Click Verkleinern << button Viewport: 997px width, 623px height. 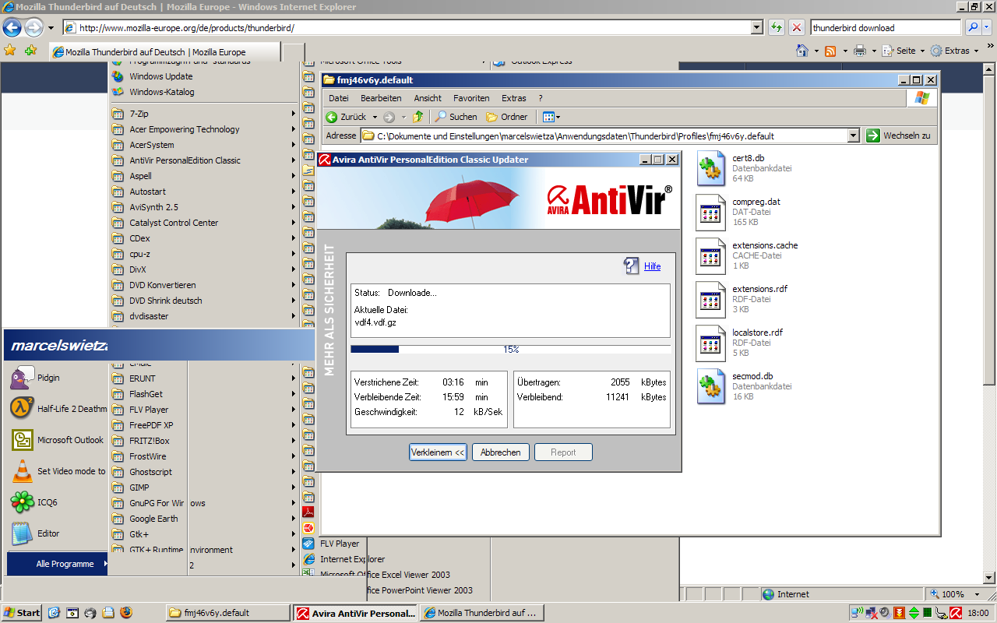(438, 452)
